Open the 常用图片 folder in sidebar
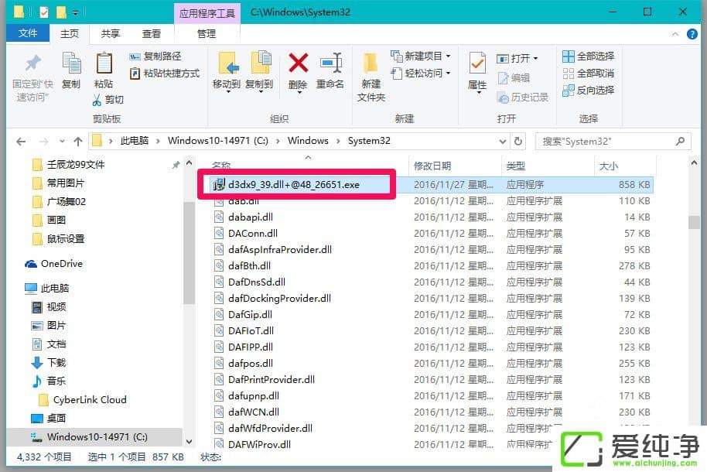 (59, 183)
